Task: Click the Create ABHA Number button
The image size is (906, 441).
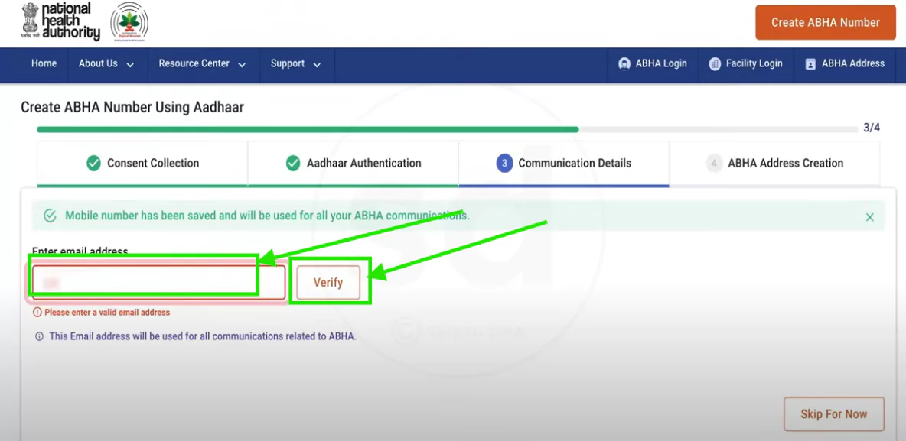Action: pos(825,23)
